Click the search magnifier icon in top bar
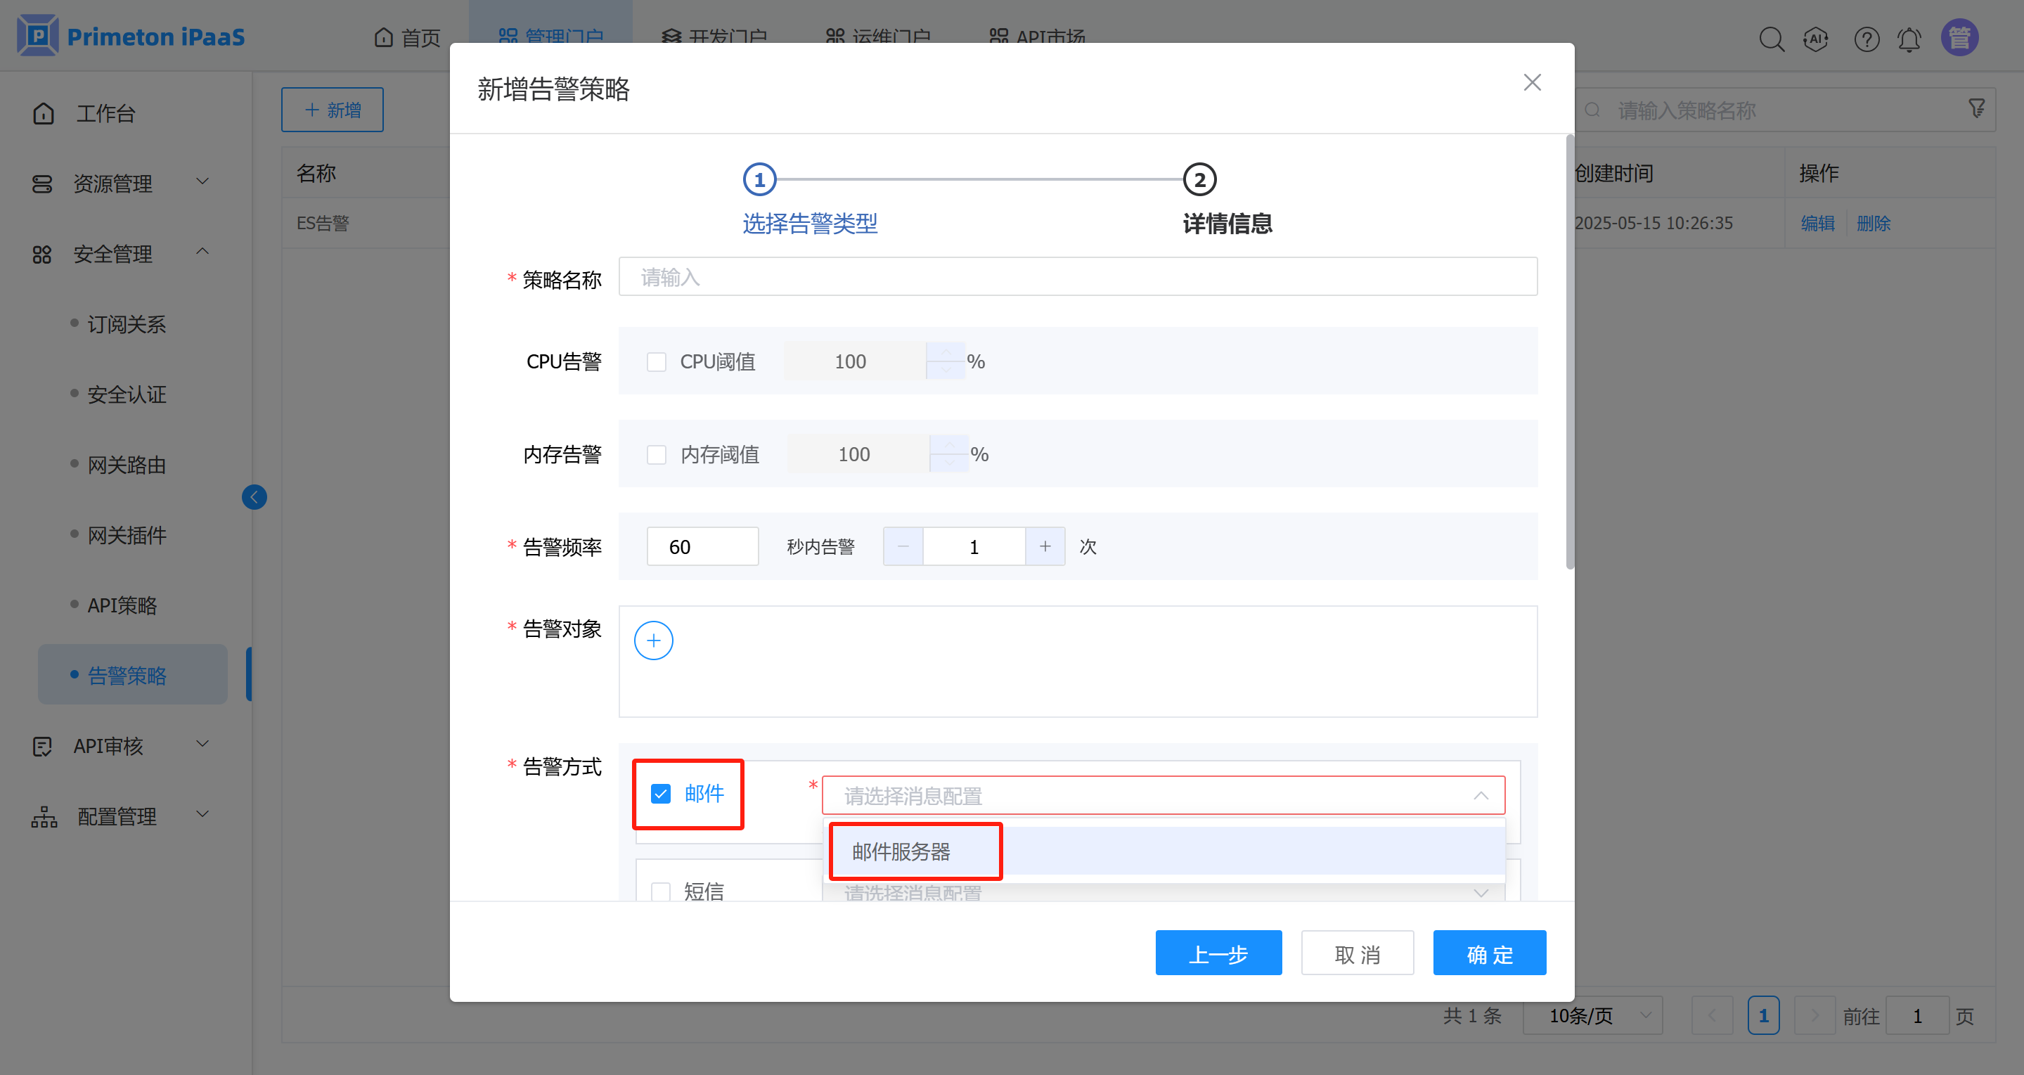This screenshot has height=1075, width=2024. tap(1771, 39)
